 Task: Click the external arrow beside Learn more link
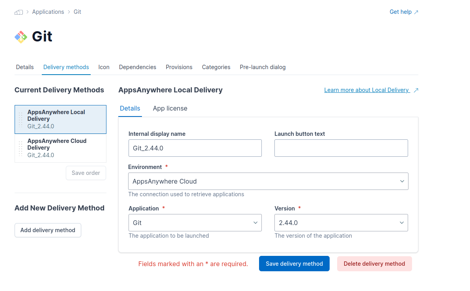coord(416,90)
